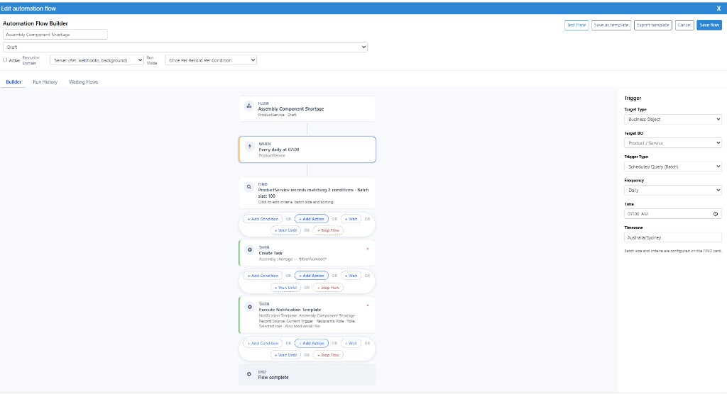Open the Target BO dropdown
The image size is (727, 394).
point(673,143)
